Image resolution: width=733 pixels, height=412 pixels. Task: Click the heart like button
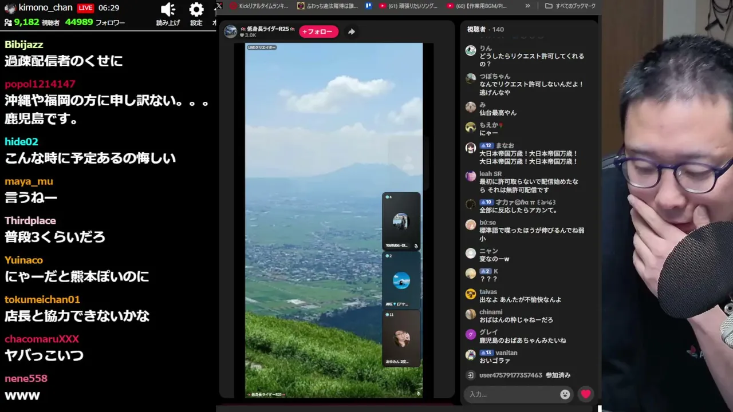pos(585,394)
